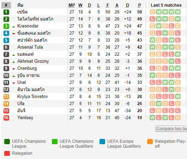187x159 pixels.
Task: Click the F goals-for column header
Action: 108,5
